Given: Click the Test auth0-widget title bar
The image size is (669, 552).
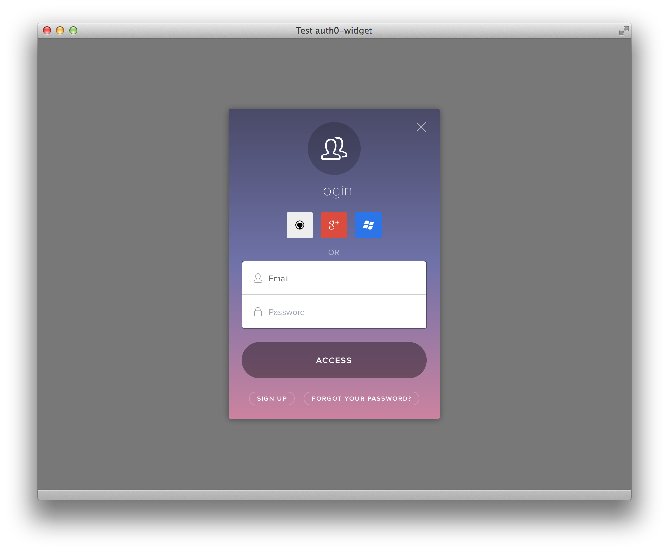Looking at the screenshot, I should [334, 30].
